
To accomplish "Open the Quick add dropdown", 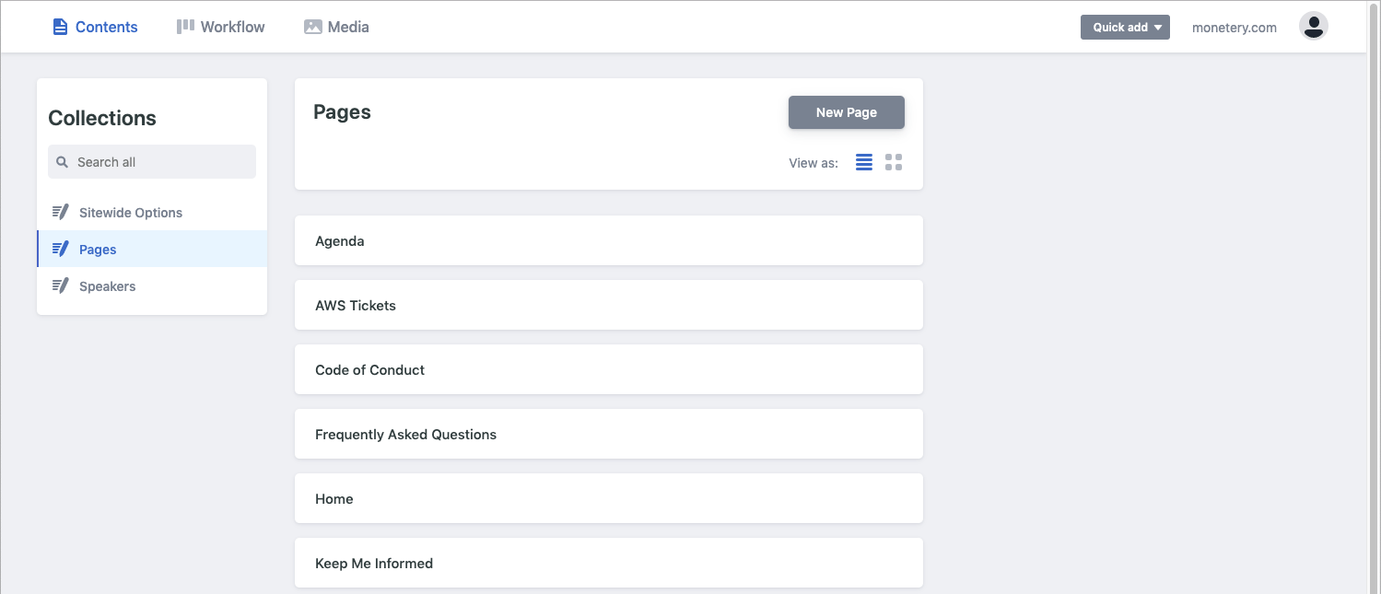I will (1125, 27).
